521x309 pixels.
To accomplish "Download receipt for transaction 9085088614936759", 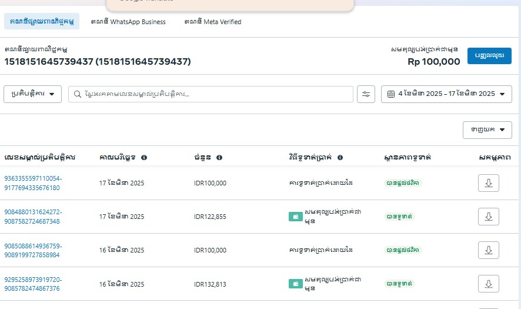I will (x=488, y=250).
